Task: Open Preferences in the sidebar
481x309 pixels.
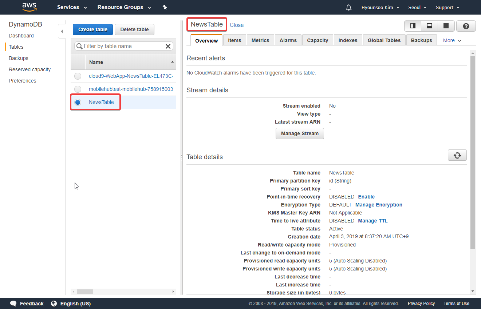Action: [x=23, y=81]
